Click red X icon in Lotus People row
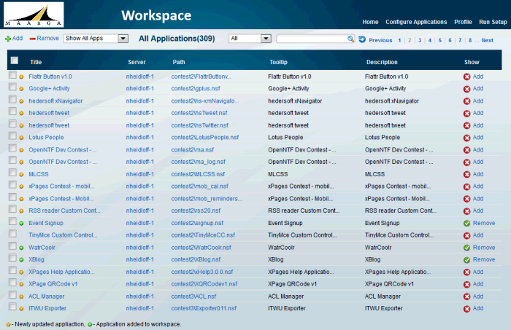Image resolution: width=511 pixels, height=330 pixels. (466, 138)
